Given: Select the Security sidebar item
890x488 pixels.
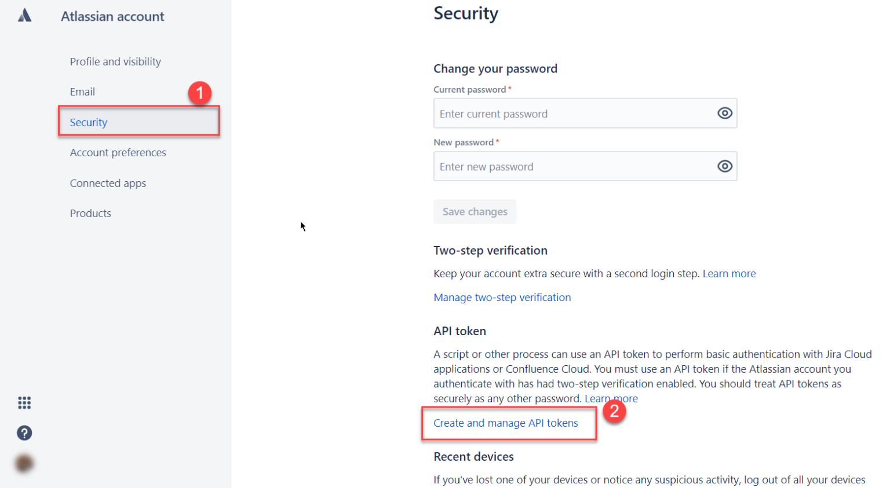Looking at the screenshot, I should point(88,122).
